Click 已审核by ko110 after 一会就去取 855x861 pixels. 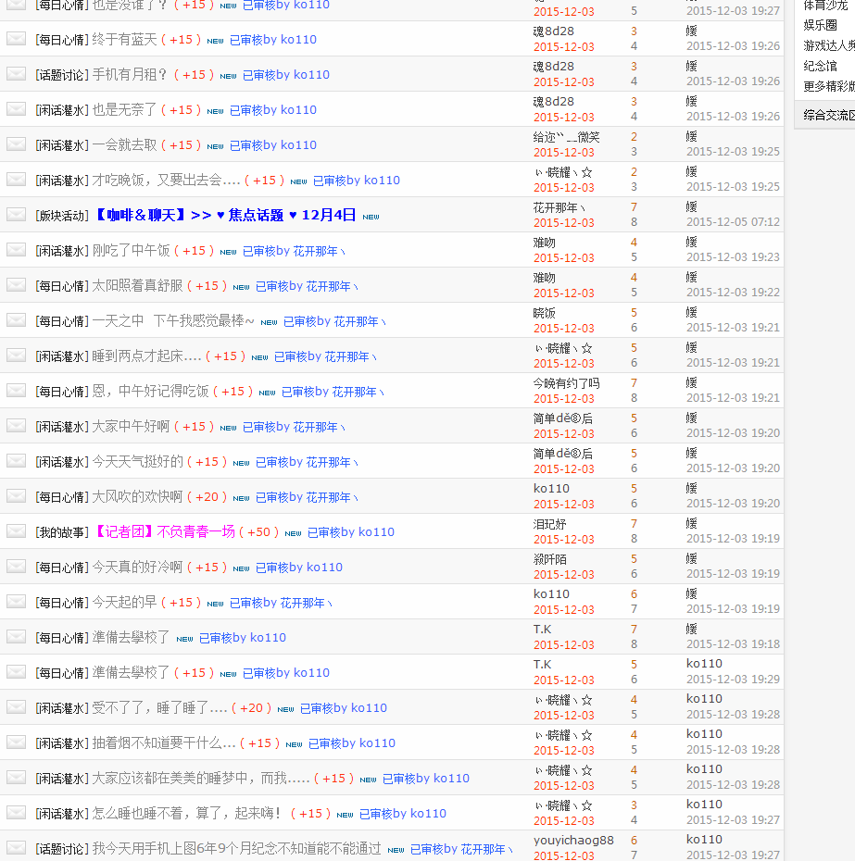coord(273,145)
